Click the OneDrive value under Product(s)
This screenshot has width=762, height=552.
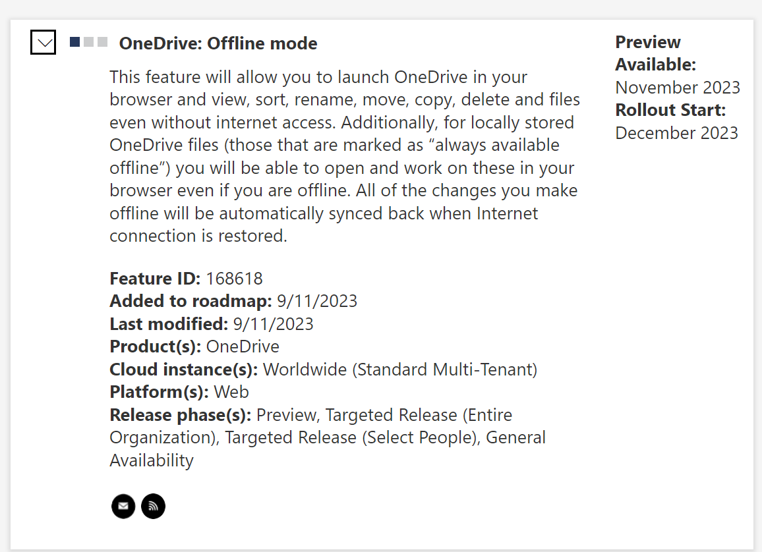coord(243,346)
